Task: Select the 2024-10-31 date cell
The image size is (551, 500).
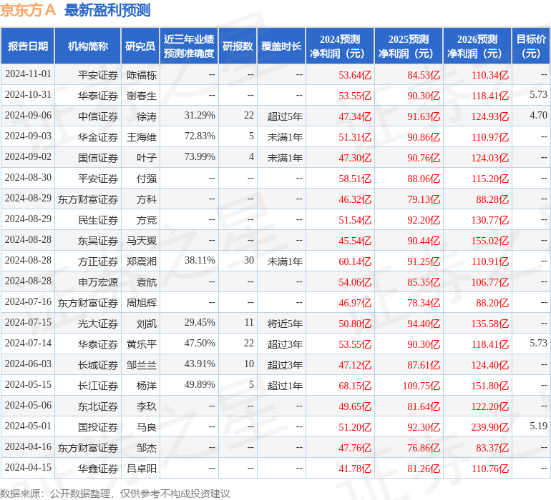Action: 28,95
